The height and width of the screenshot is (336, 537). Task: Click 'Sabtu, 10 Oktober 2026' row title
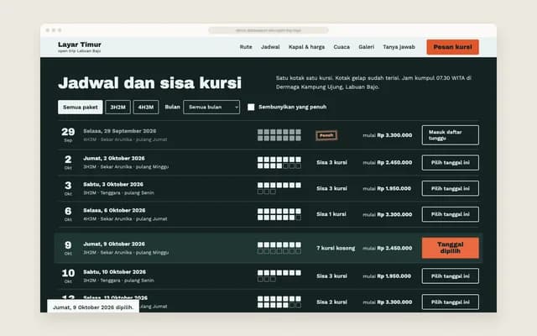tap(114, 272)
